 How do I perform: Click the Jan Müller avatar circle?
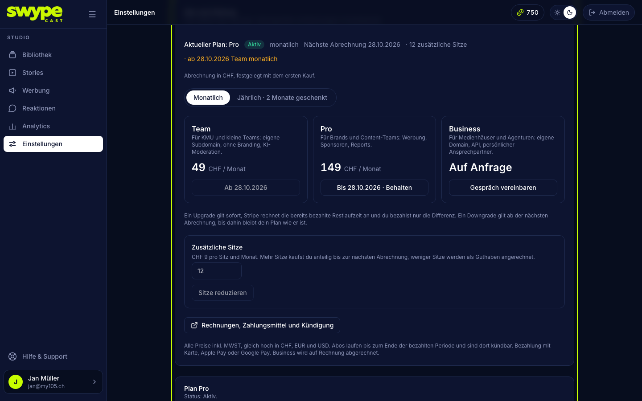(16, 382)
